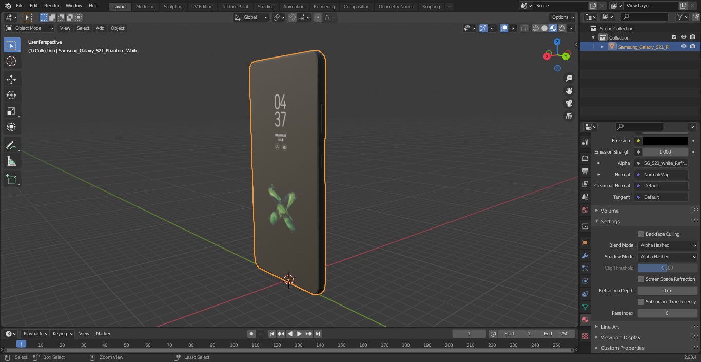This screenshot has height=362, width=701.
Task: Toggle Collection viewport eye icon
Action: 684,37
